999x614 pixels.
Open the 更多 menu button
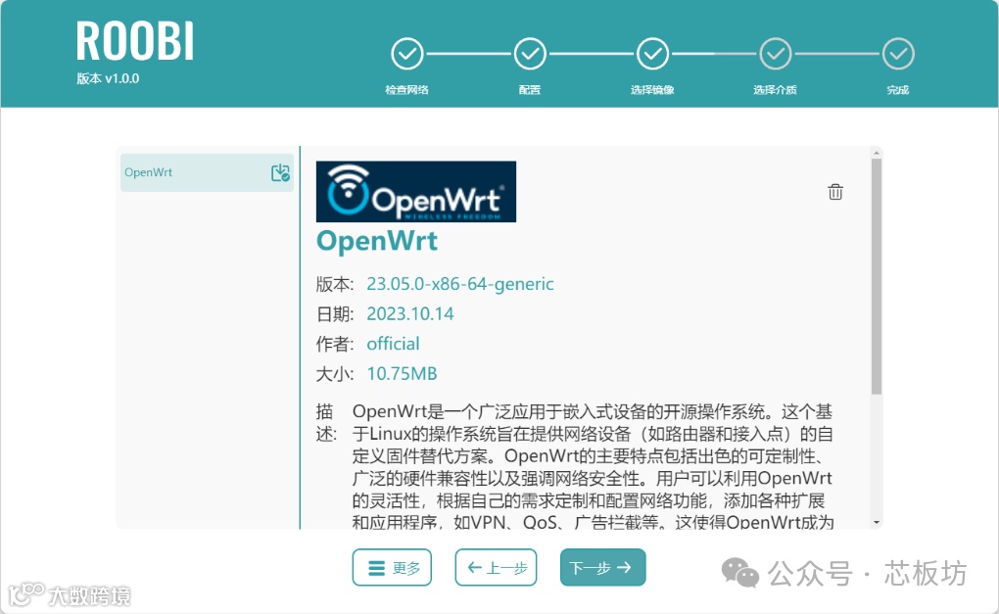click(x=392, y=567)
